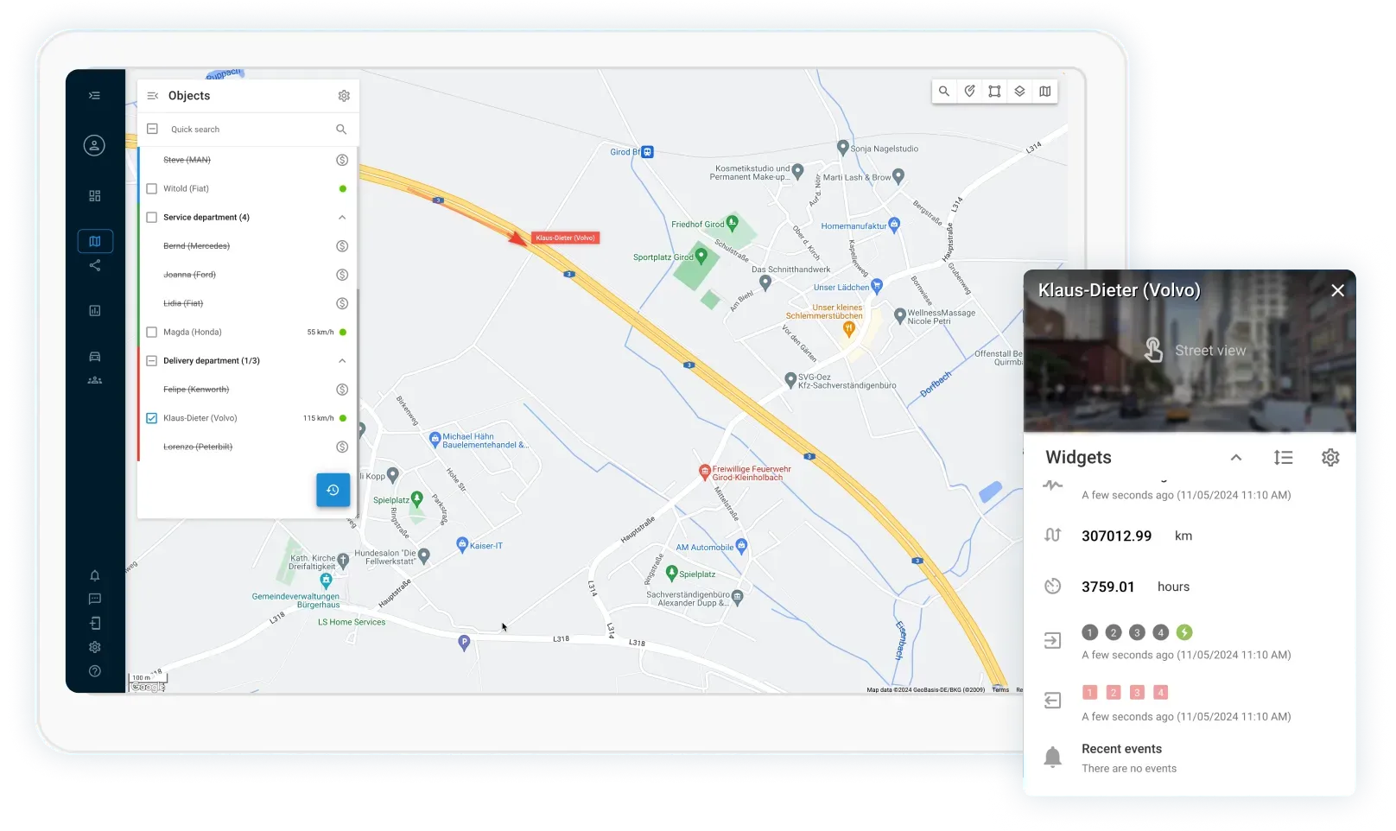Open the Objects panel settings gear
This screenshot has height=831, width=1396.
[x=344, y=96]
